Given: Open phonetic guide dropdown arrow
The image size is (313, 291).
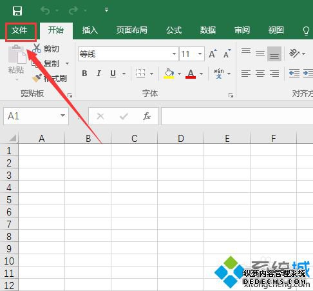Looking at the screenshot, I should coord(229,74).
